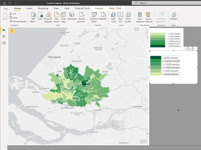Viewport: 201px width, 150px height.
Task: Create a New measure
Action: click(x=140, y=17)
